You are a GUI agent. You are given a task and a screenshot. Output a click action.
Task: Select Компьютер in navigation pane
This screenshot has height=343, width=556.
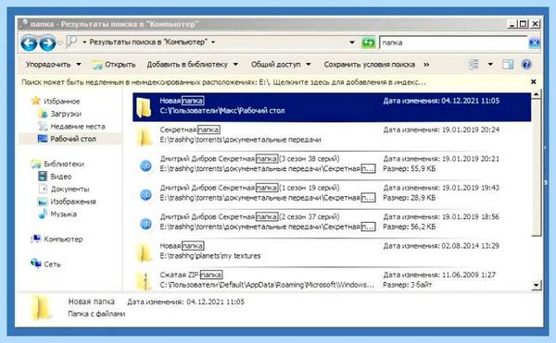(63, 239)
